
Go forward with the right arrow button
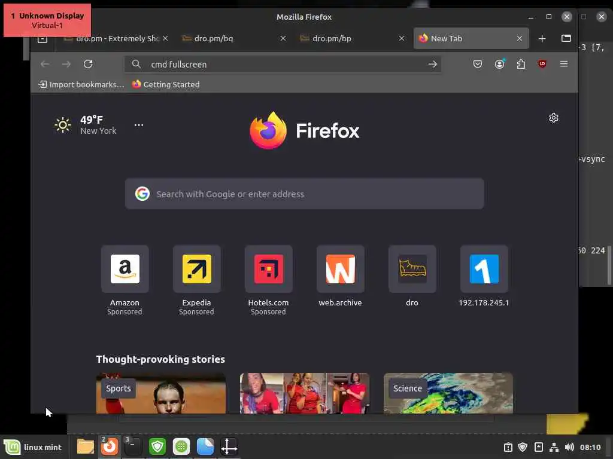click(x=66, y=64)
